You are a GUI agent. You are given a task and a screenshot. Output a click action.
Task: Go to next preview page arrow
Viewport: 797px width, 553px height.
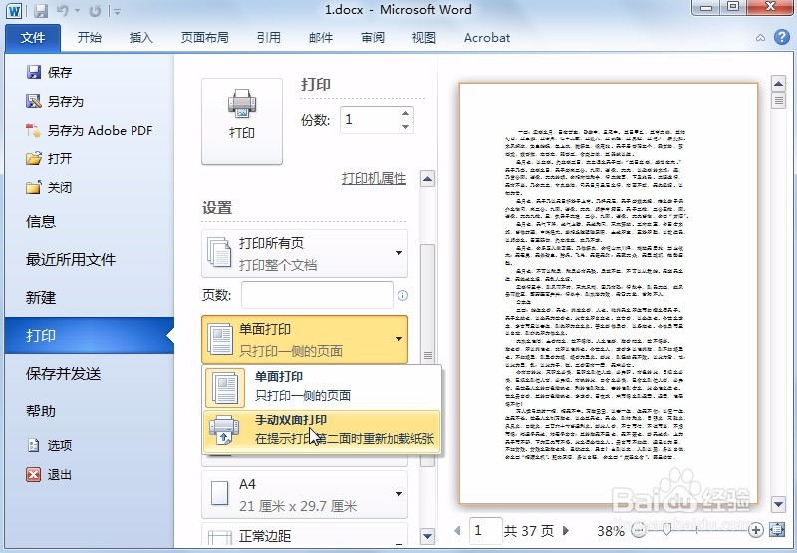coord(566,531)
